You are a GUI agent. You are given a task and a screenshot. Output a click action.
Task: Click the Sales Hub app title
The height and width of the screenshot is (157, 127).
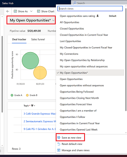(x=8, y=3)
